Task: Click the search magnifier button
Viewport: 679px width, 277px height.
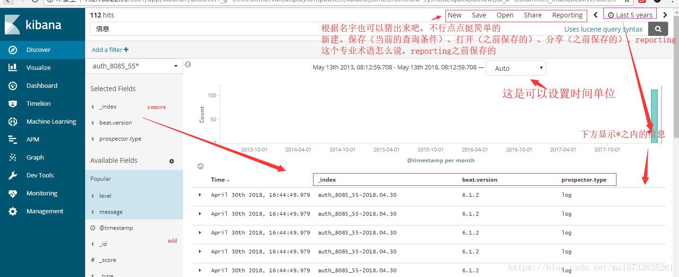Action: tap(657, 29)
